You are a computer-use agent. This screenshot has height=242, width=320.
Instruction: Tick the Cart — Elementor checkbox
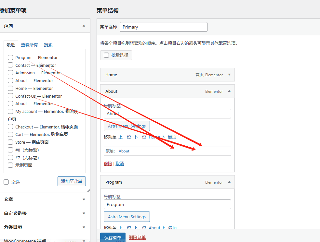click(x=10, y=134)
